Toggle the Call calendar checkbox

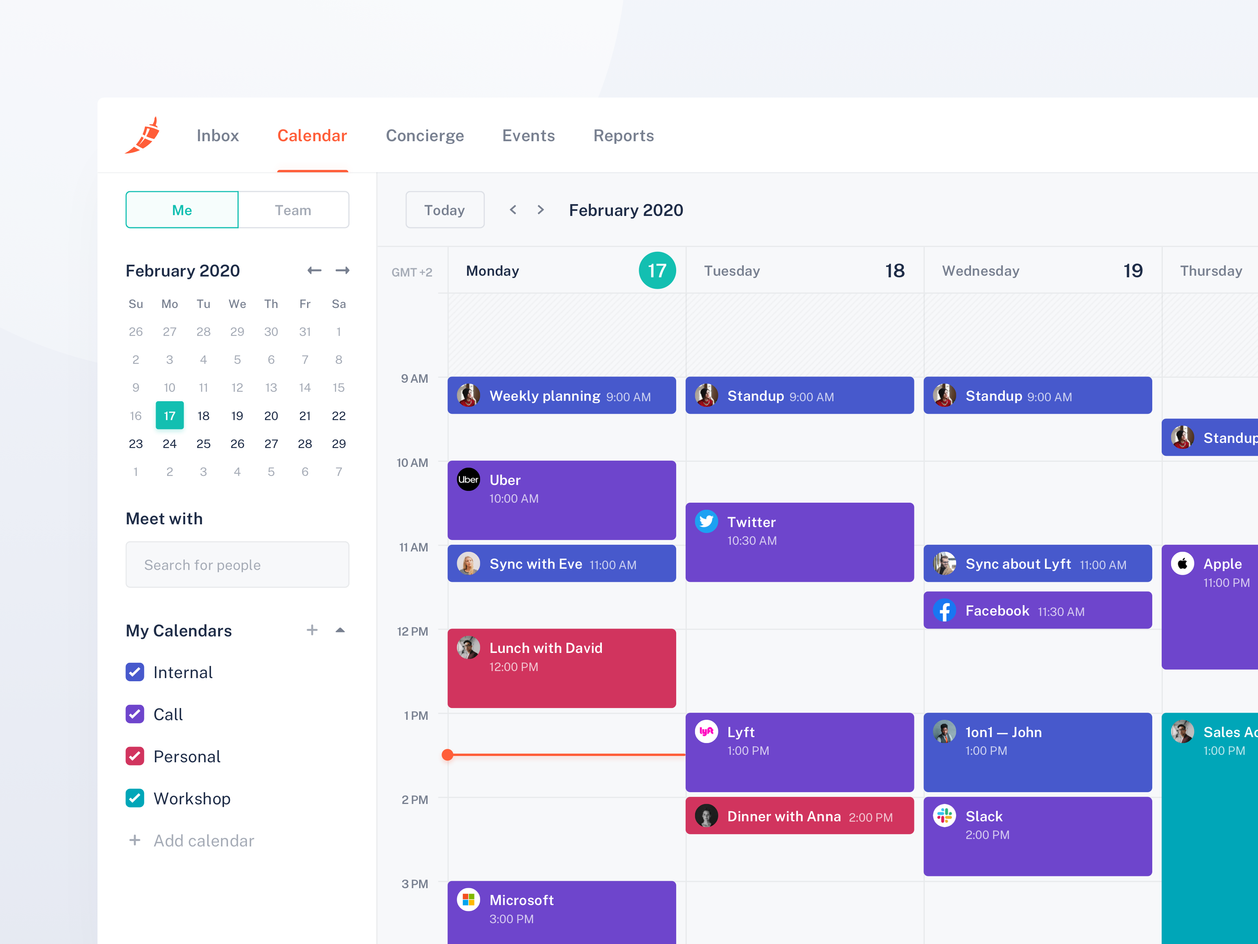[135, 714]
